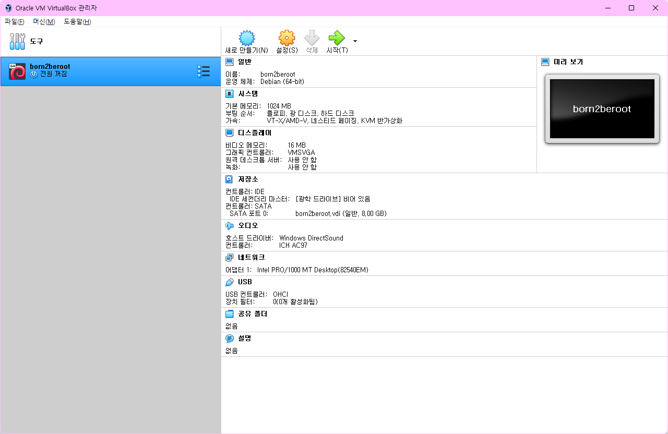Click the Windows DirectSound host driver value
Image resolution: width=668 pixels, height=434 pixels.
pyautogui.click(x=311, y=238)
